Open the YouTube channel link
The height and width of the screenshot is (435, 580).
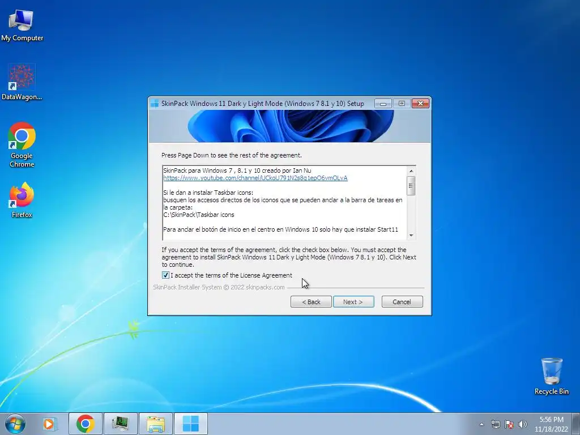coord(255,178)
